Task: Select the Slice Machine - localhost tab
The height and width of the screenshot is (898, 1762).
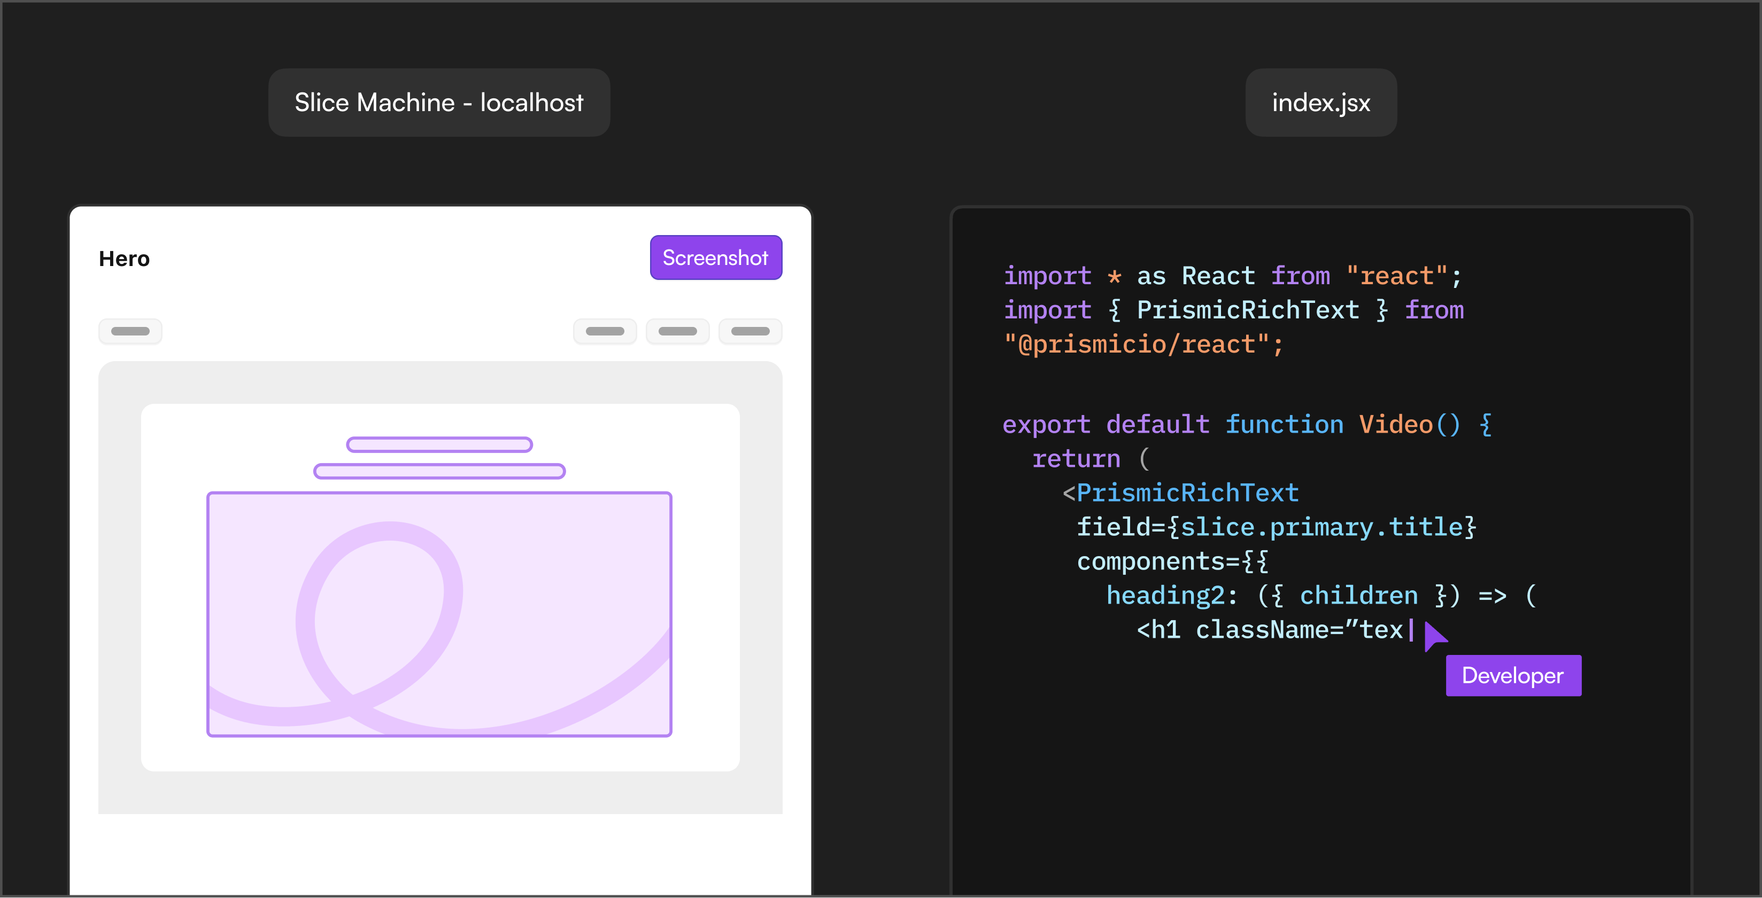Action: pos(438,103)
